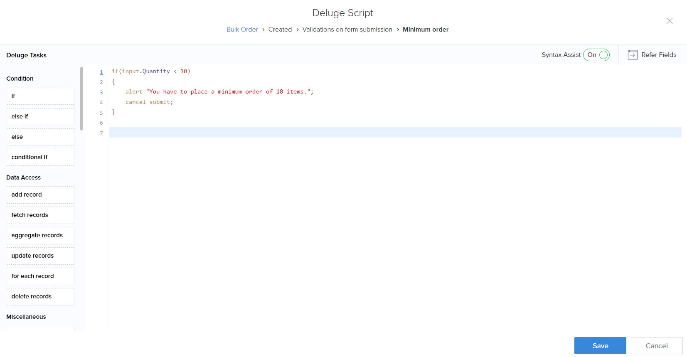Cancel the script changes

(x=656, y=345)
